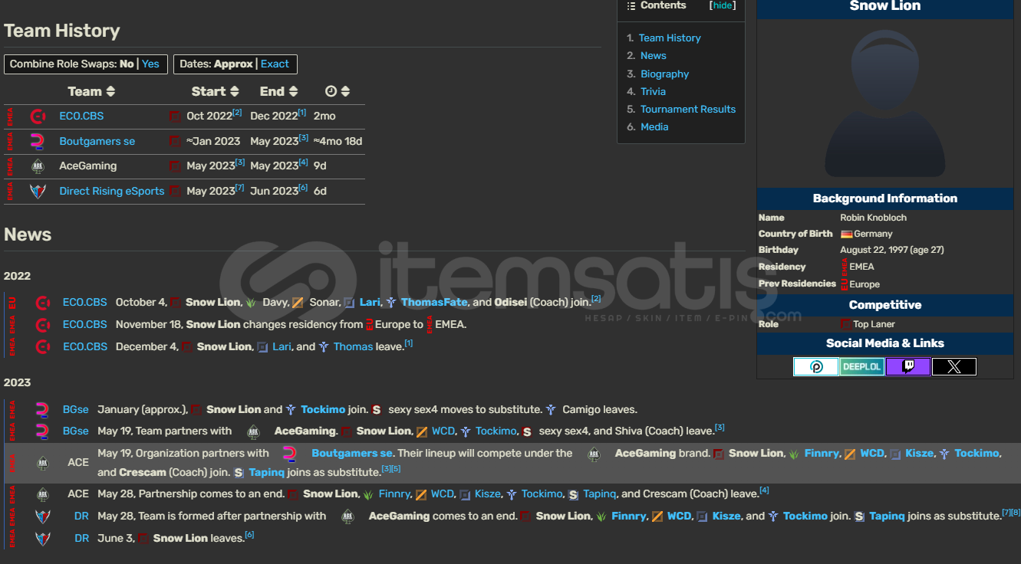Click ECO.CBS logo in October 4 news row
This screenshot has width=1021, height=564.
click(43, 303)
